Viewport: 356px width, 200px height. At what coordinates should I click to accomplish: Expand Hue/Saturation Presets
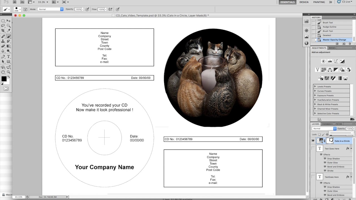(315, 100)
